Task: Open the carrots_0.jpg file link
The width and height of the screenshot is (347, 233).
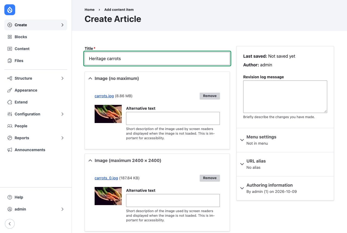Action: pyautogui.click(x=106, y=178)
